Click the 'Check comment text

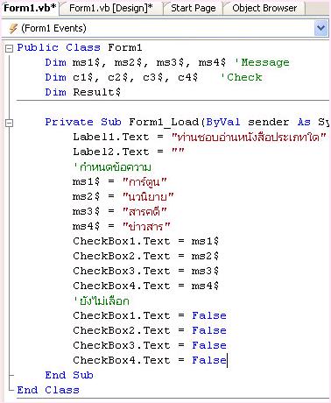click(241, 77)
